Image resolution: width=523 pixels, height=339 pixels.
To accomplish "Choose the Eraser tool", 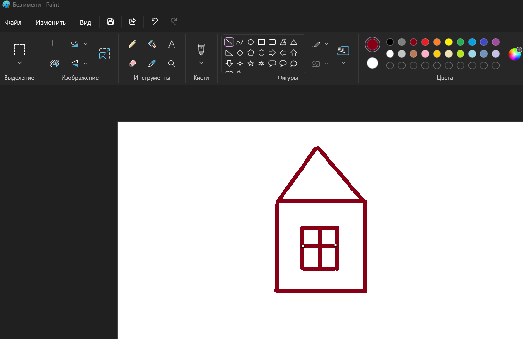I will (132, 64).
